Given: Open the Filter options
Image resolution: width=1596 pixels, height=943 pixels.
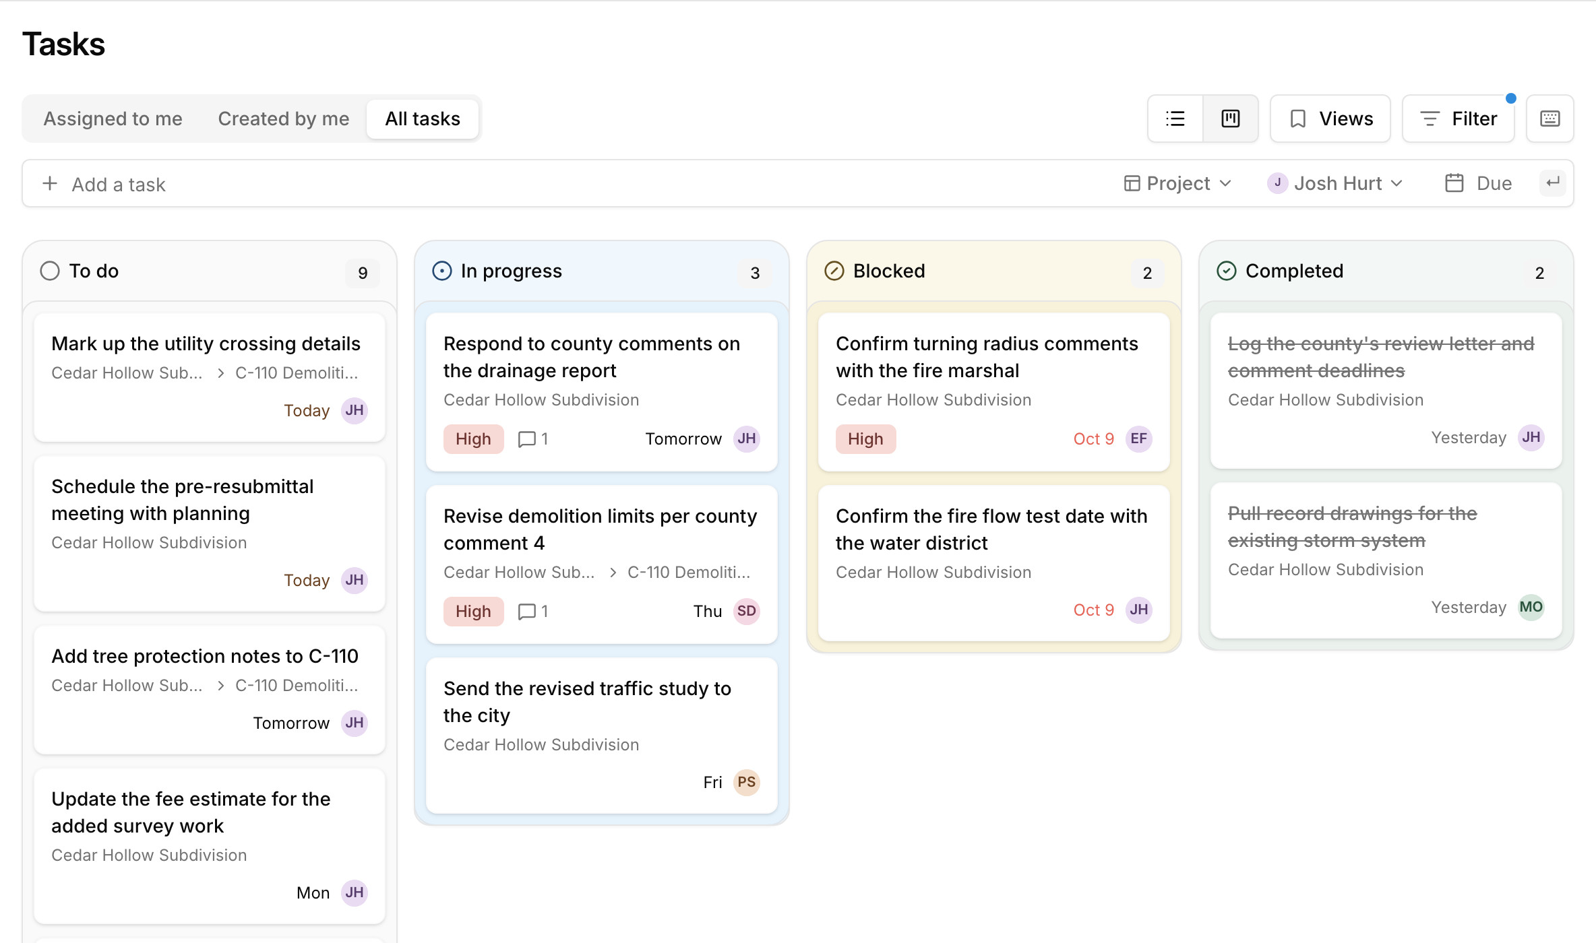Looking at the screenshot, I should click(x=1459, y=119).
